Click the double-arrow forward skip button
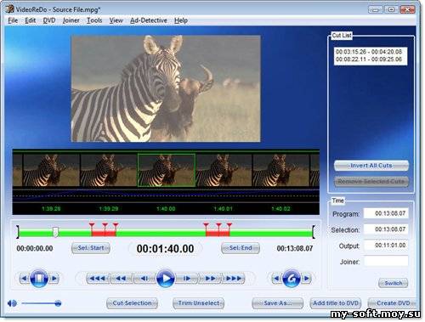The height and width of the screenshot is (322, 425). [210, 279]
